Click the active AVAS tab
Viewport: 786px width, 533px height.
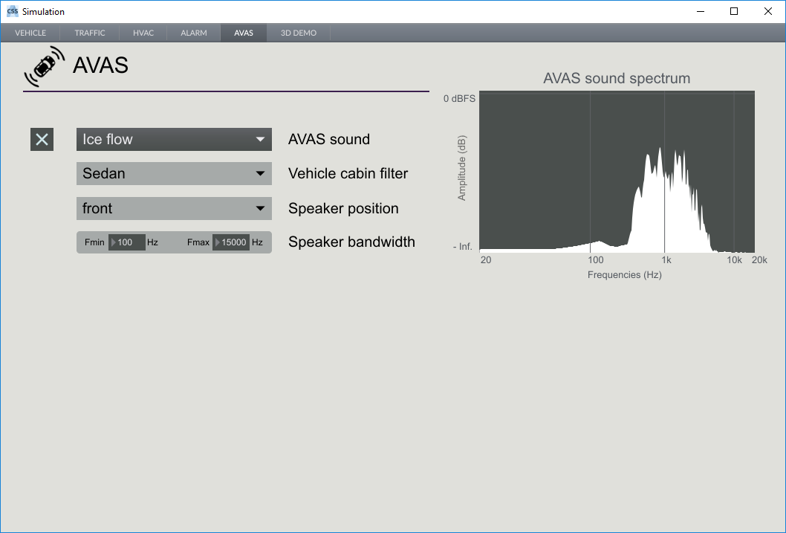click(244, 33)
